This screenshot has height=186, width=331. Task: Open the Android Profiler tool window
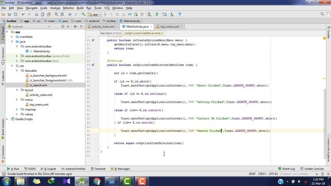click(x=73, y=169)
